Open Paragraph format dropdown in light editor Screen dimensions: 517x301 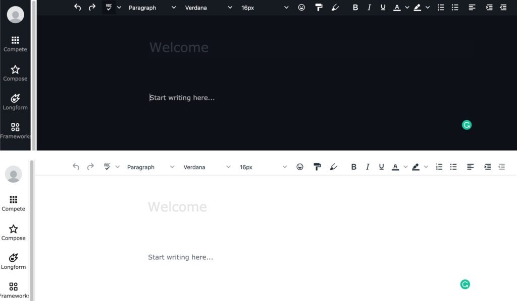point(150,167)
